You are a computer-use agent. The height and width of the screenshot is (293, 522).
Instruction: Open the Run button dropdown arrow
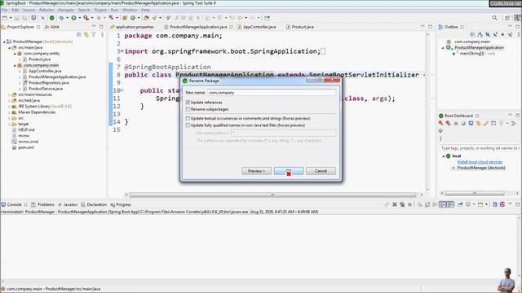click(x=79, y=18)
